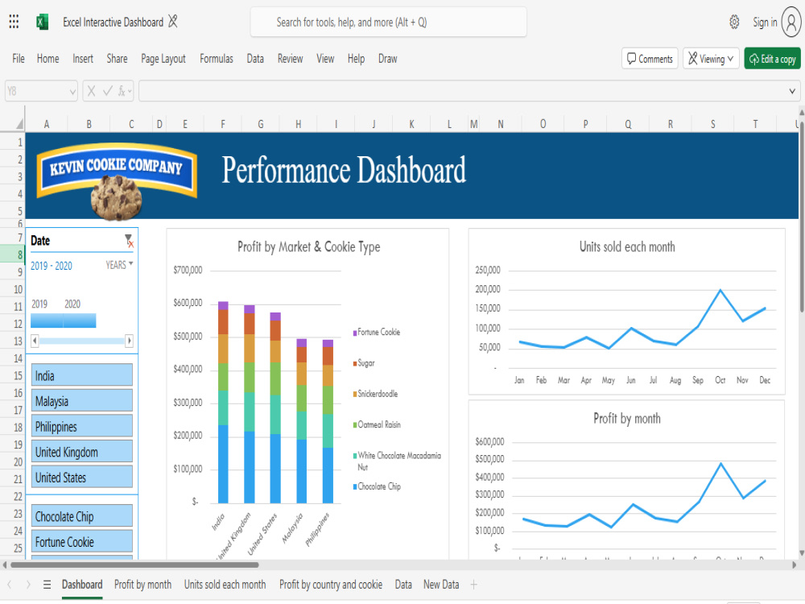805x604 pixels.
Task: Expand the formula bar chevron
Action: pyautogui.click(x=792, y=92)
